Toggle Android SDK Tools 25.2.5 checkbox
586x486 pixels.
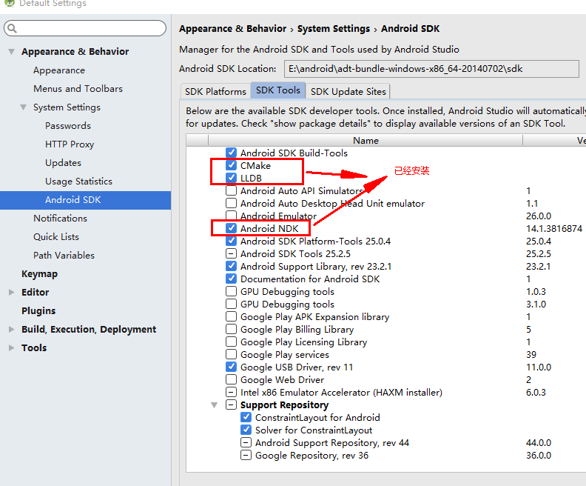coord(232,253)
